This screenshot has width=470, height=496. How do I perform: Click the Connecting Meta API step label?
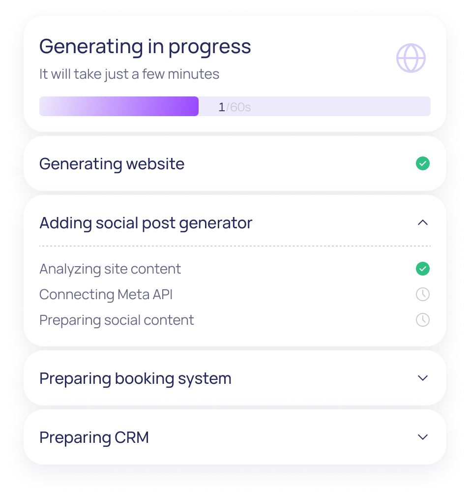[106, 294]
